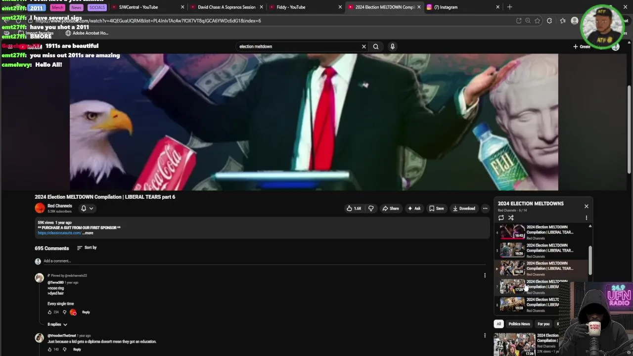Screen dimensions: 633x356
Task: Dislike the pinned comment by @Terra580
Action: pyautogui.click(x=64, y=312)
